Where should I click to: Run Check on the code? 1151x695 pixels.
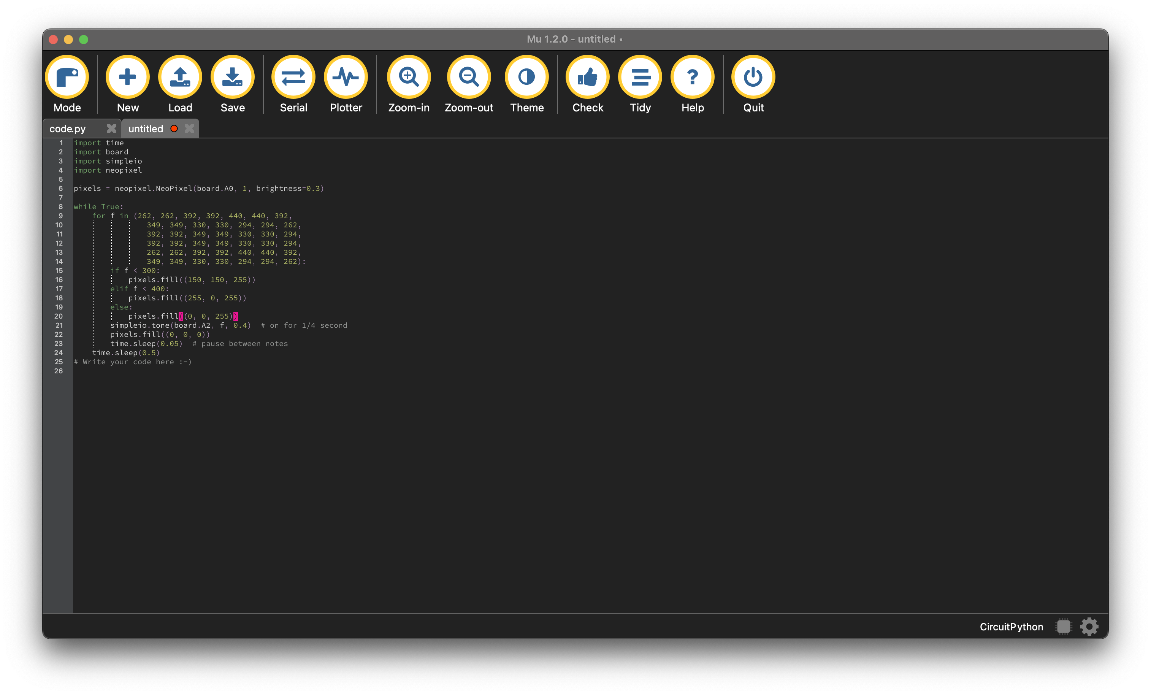(x=588, y=78)
